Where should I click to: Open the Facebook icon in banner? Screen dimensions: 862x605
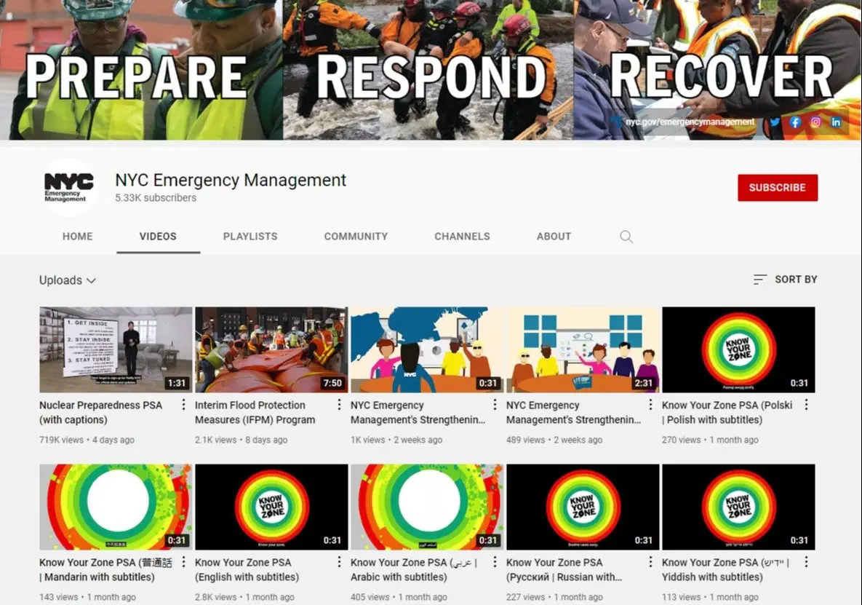coord(796,122)
